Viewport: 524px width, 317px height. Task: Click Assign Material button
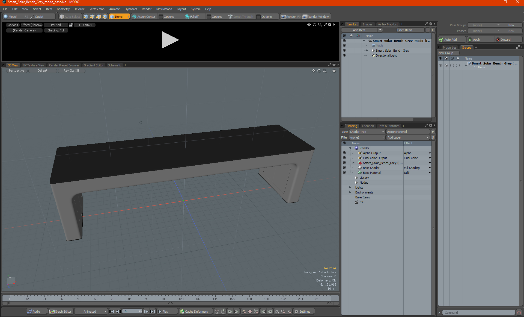(x=408, y=132)
